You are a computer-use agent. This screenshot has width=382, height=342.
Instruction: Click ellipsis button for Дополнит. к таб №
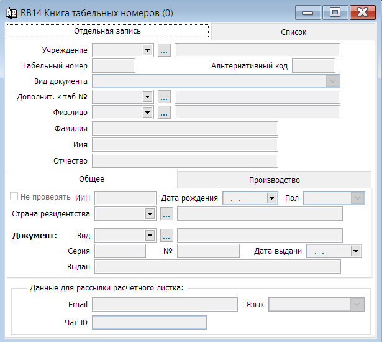pyautogui.click(x=164, y=96)
